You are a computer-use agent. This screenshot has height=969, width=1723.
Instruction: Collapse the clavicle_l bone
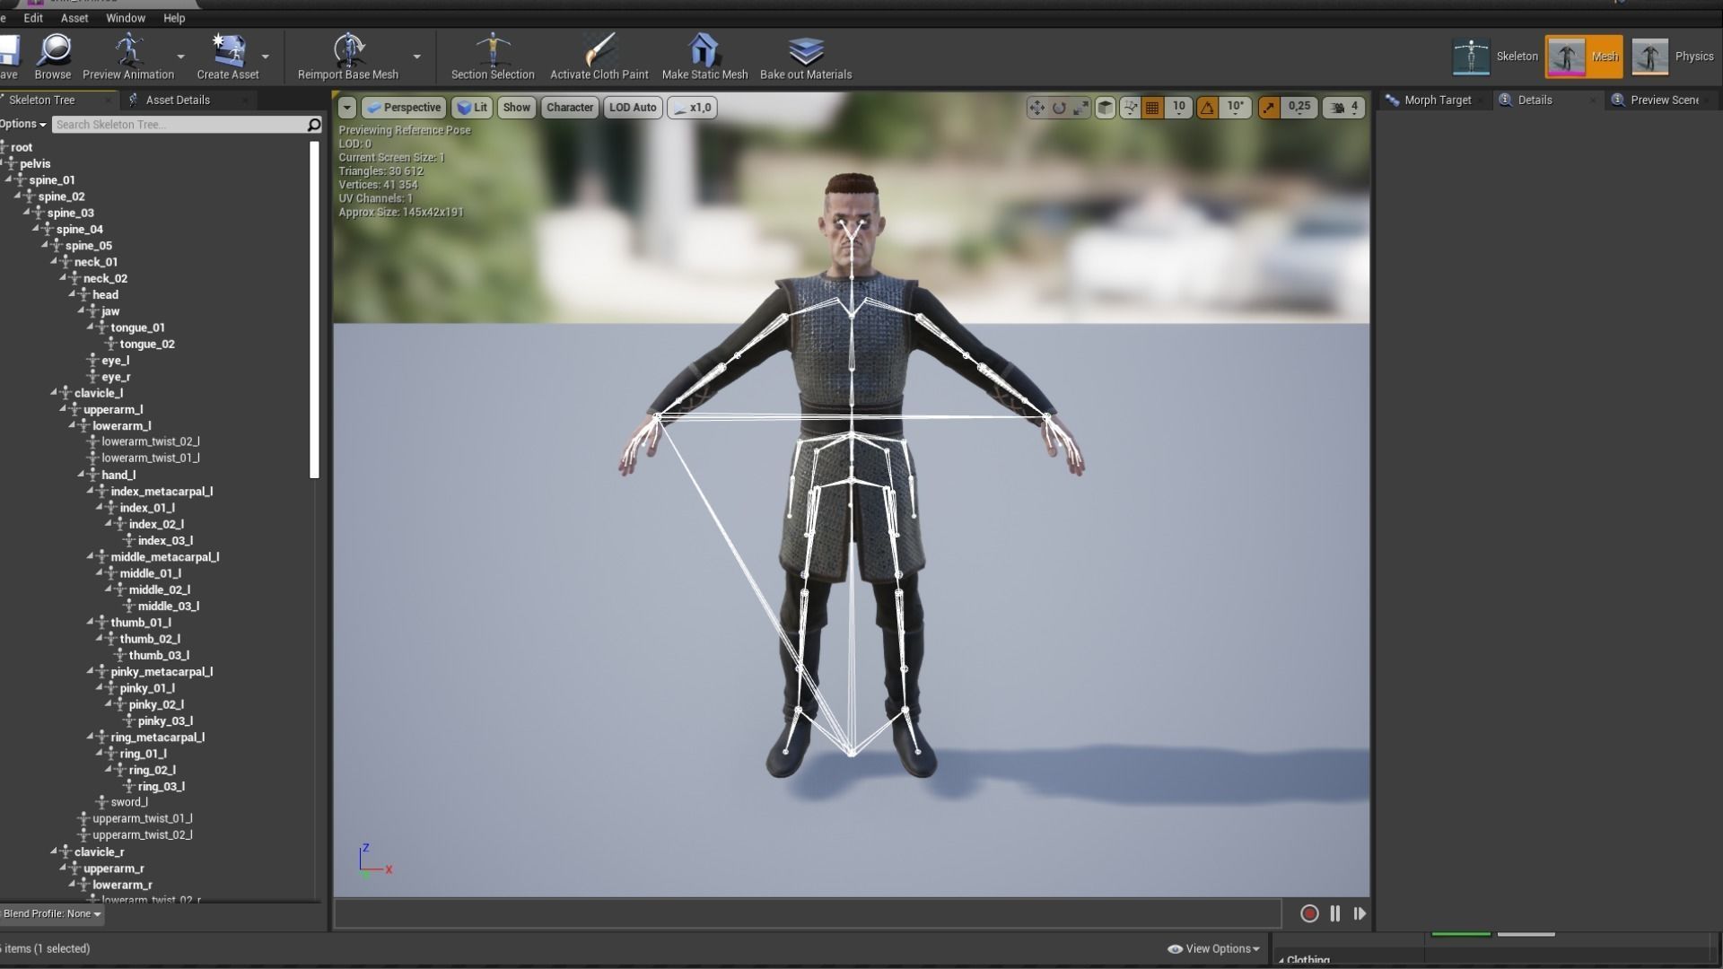tap(54, 392)
